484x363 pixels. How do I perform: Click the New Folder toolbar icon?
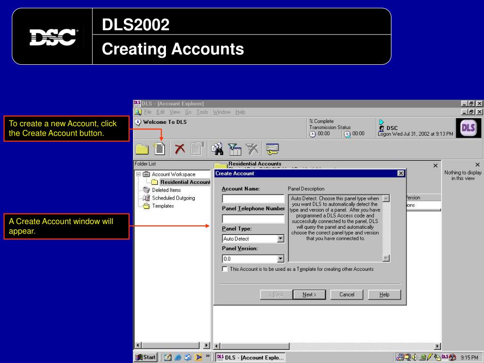click(x=142, y=149)
